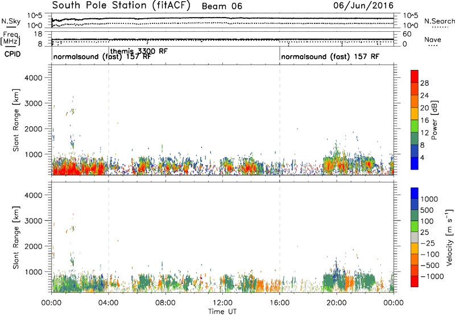The image size is (455, 315).
Task: Pick the red top segment of power colorbar
Action: tap(415, 76)
